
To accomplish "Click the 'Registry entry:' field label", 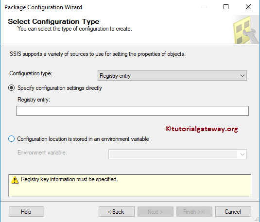I will (x=34, y=100).
